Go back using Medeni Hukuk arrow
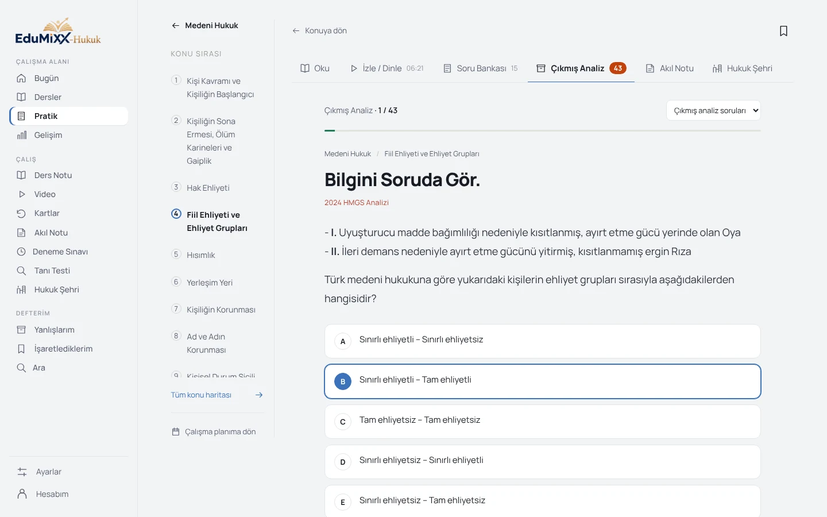 click(175, 25)
